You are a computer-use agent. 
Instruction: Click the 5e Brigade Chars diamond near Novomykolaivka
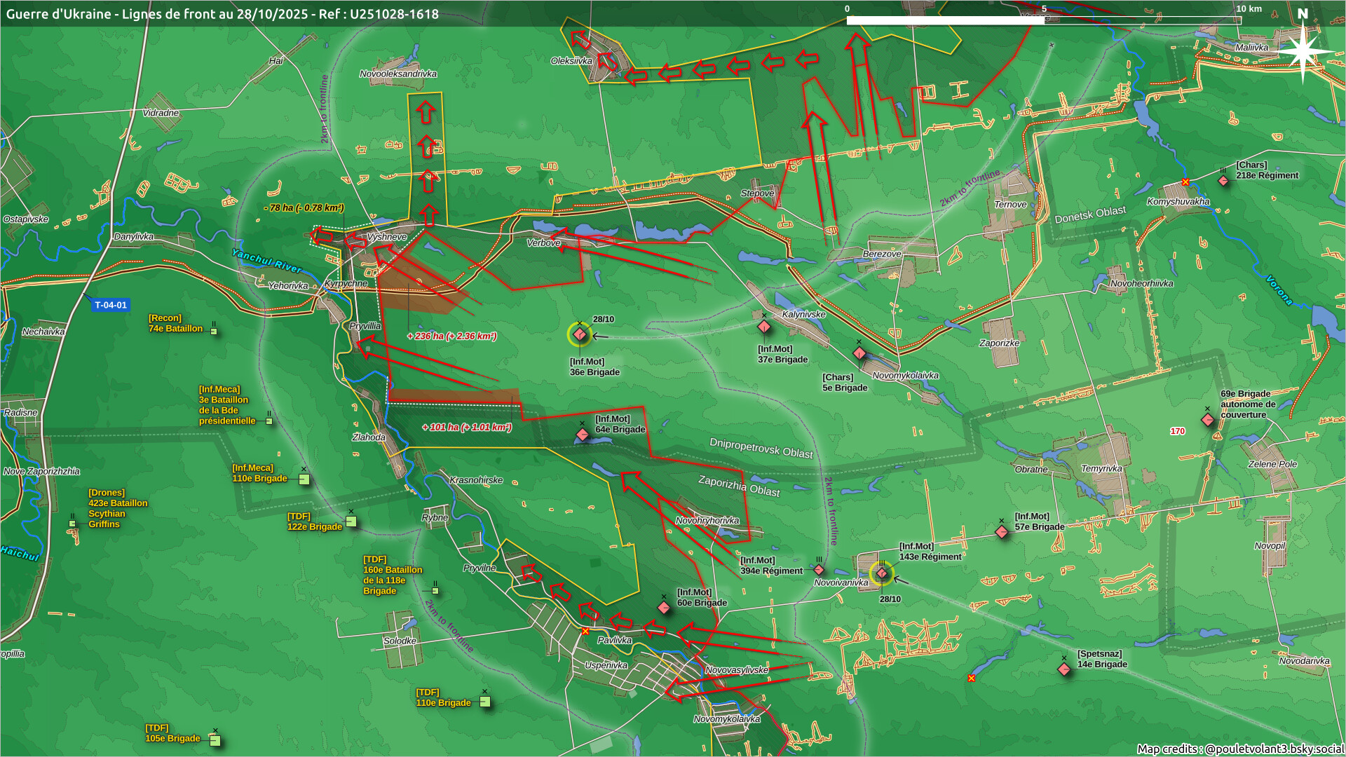pos(859,353)
